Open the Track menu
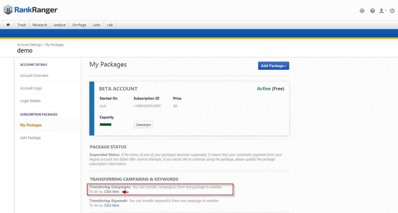398x213 pixels. 22,25
